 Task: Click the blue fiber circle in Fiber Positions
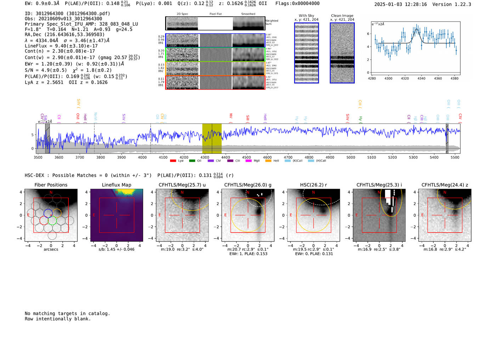point(48,213)
